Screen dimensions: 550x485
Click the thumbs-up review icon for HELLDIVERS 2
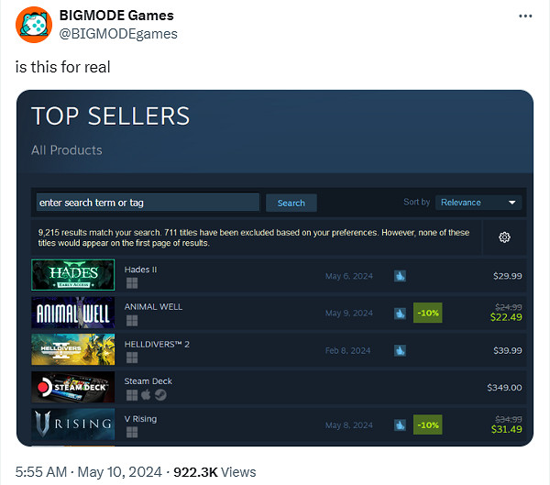[x=401, y=350]
